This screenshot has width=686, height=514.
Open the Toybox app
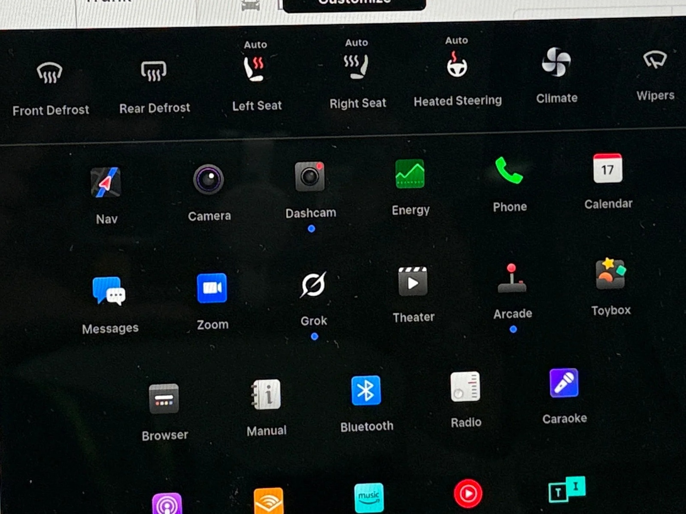[x=610, y=275]
